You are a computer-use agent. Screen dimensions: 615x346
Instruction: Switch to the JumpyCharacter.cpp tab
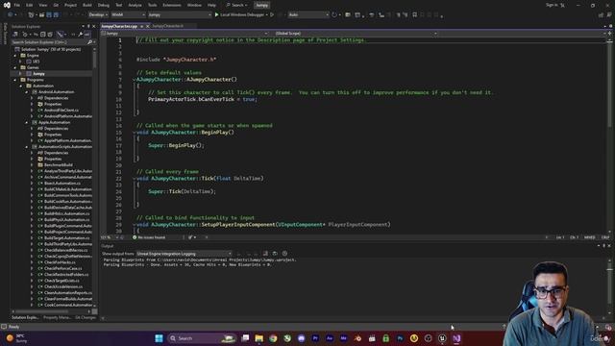[119, 26]
